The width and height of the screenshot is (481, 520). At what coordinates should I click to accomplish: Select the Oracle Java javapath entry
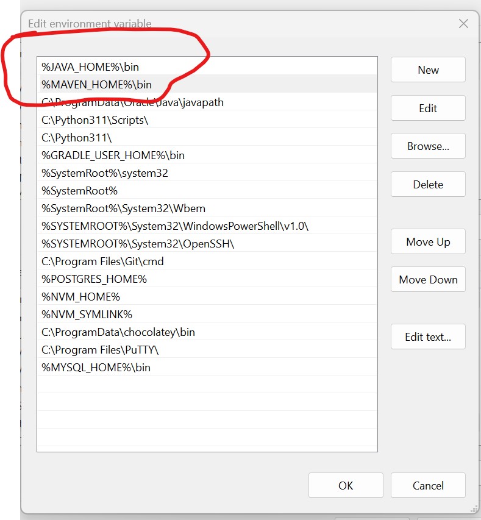pyautogui.click(x=132, y=102)
